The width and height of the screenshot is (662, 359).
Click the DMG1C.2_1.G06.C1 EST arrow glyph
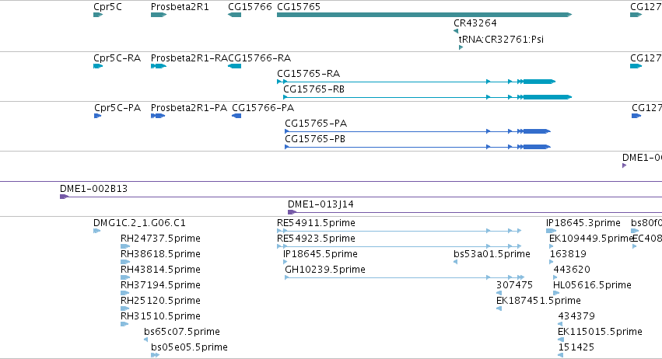pyautogui.click(x=96, y=231)
